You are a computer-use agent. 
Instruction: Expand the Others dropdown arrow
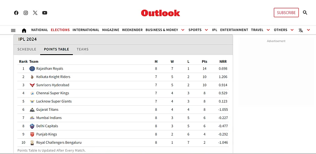point(292,30)
